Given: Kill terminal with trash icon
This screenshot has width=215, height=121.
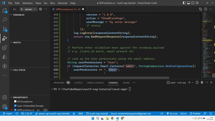Looking at the screenshot, I should [x=202, y=82].
